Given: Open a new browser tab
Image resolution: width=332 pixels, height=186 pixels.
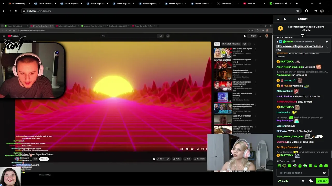Looking at the screenshot, I should 296,4.
